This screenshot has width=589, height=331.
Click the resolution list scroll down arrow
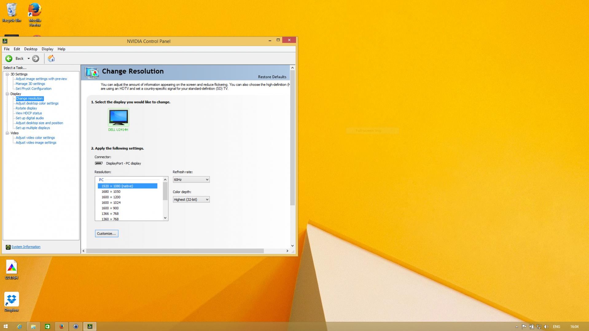tap(165, 218)
